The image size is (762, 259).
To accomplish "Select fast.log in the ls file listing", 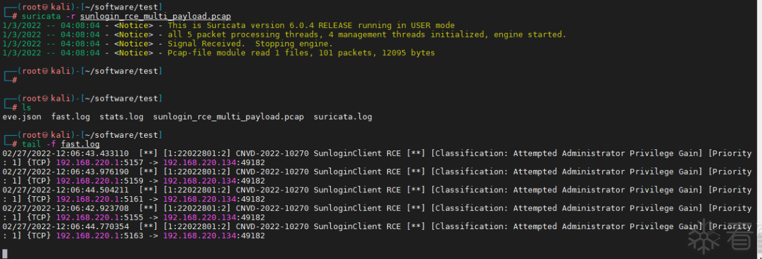I will point(70,117).
